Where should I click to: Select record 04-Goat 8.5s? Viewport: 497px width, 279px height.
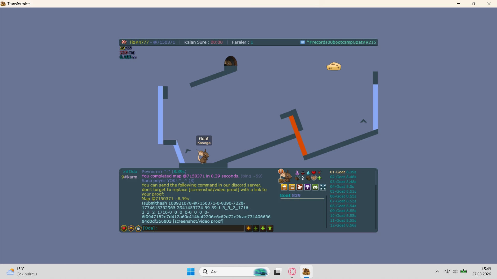(342, 187)
